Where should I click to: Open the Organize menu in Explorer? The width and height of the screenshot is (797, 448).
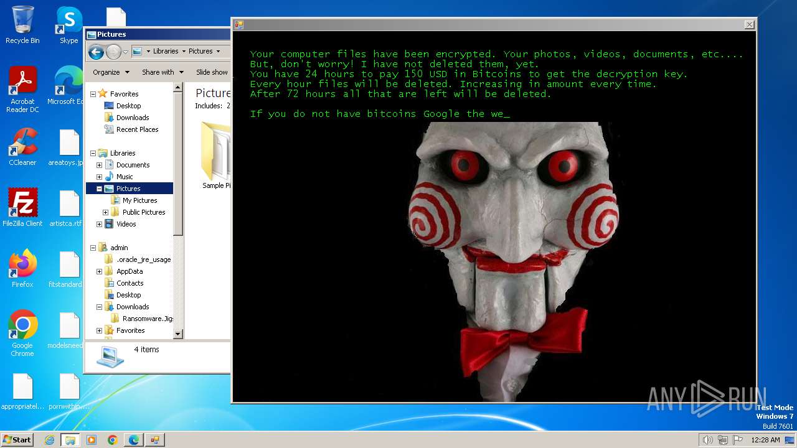coord(111,72)
